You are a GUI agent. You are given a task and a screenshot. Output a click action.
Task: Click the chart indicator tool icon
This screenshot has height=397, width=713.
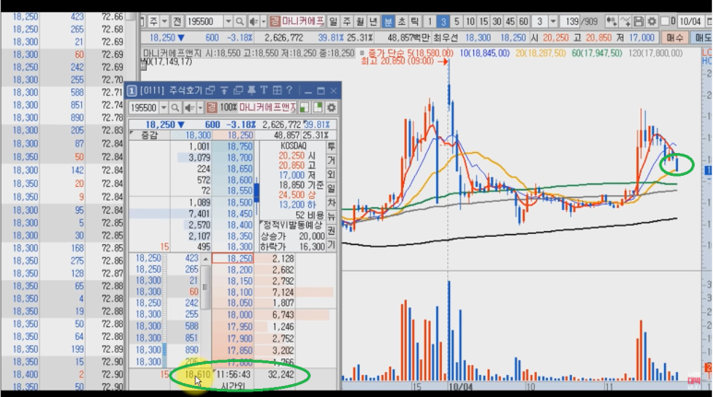[x=612, y=21]
